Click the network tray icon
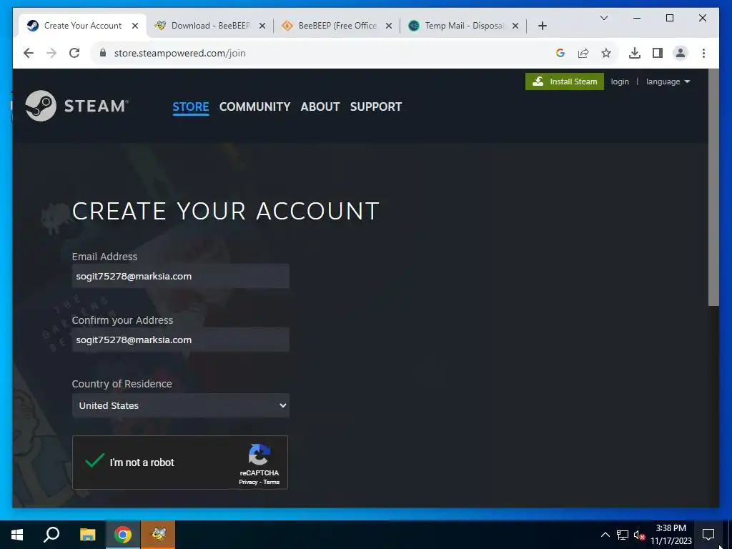Viewport: 732px width, 549px height. (623, 535)
